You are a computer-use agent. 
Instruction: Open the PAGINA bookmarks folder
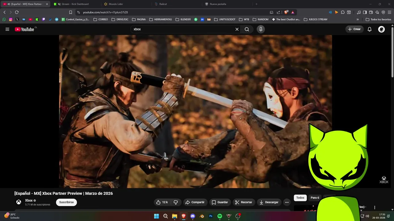click(x=139, y=19)
